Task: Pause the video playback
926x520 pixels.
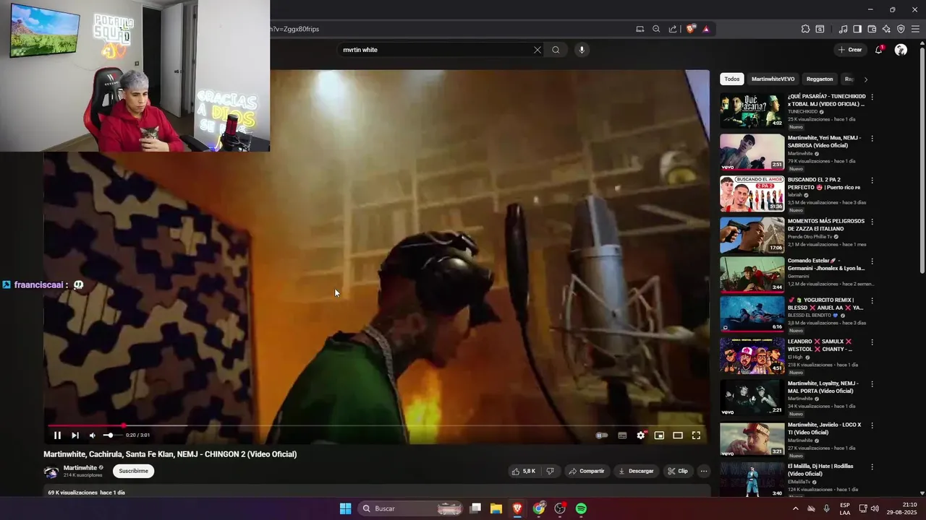Action: [57, 435]
